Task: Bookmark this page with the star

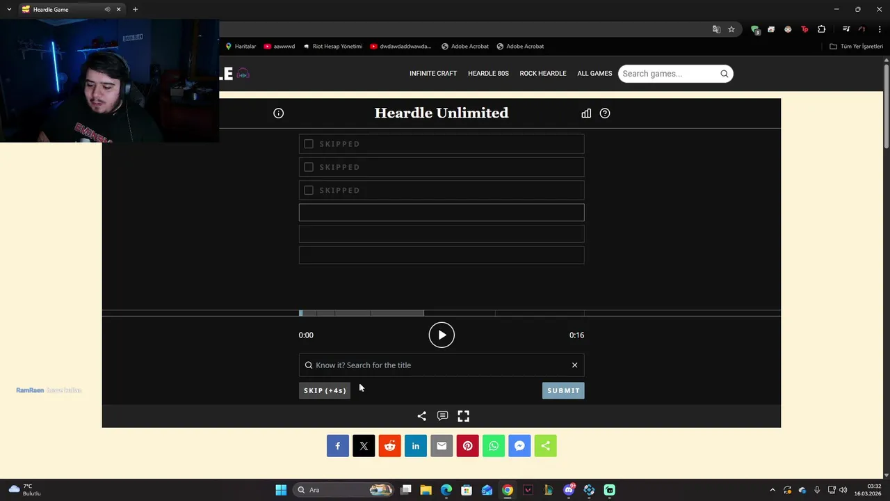Action: (731, 29)
